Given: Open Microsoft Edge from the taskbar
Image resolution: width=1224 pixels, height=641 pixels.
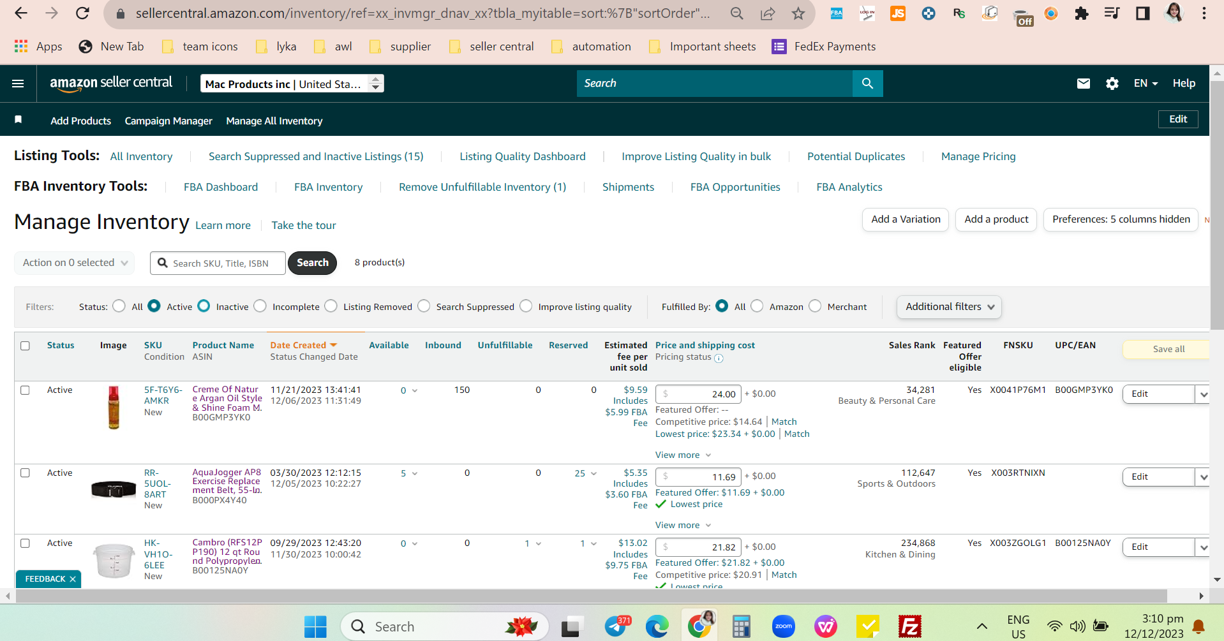Looking at the screenshot, I should pos(657,627).
